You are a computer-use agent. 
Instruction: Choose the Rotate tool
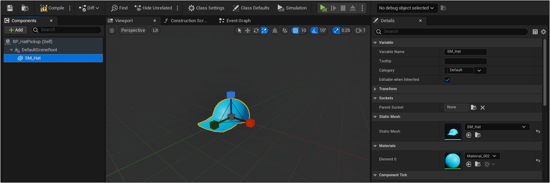256,30
